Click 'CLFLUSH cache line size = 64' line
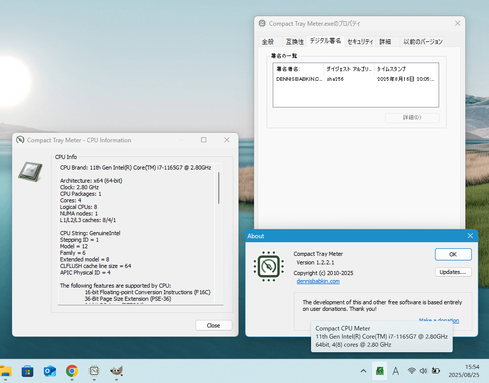The height and width of the screenshot is (383, 489). tap(96, 266)
